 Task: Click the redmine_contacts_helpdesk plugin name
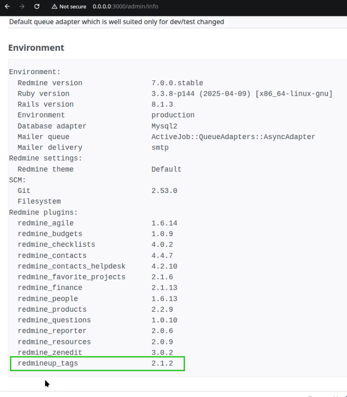[72, 266]
